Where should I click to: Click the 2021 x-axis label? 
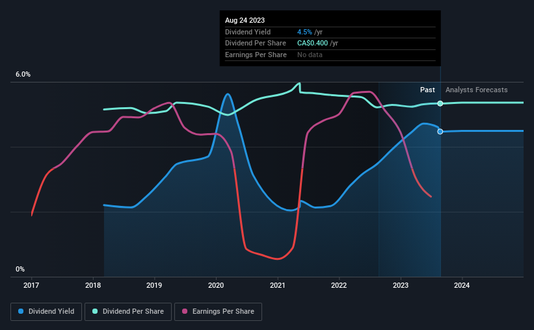click(x=278, y=285)
